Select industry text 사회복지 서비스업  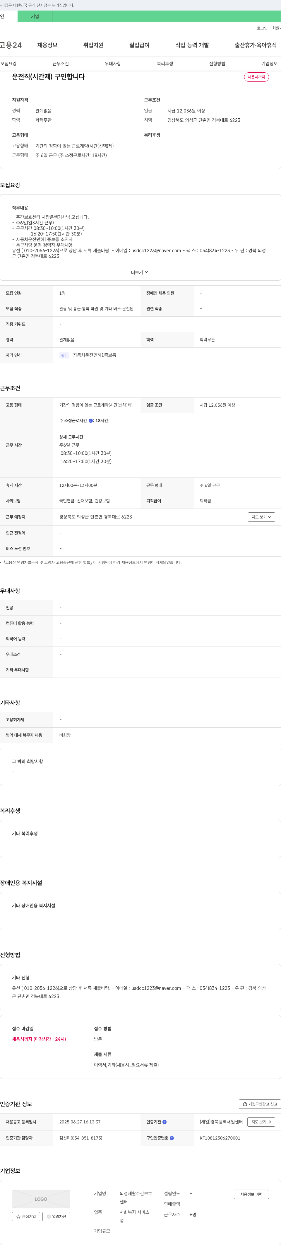click(x=135, y=1217)
